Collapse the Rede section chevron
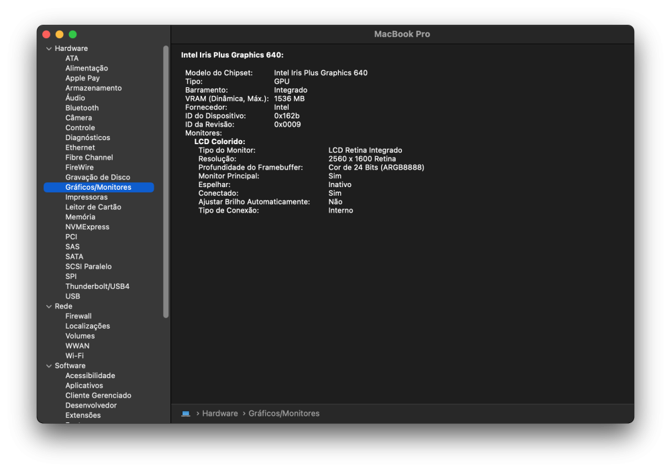 tap(49, 306)
